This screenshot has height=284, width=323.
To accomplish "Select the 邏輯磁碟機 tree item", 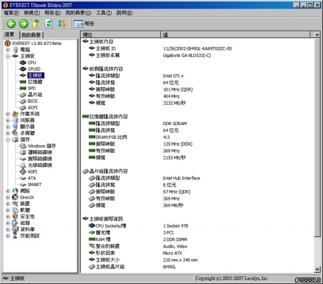I will click(x=40, y=152).
